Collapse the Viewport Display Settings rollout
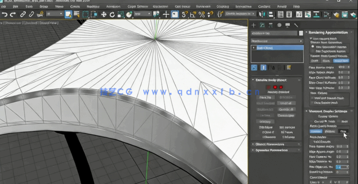This screenshot has height=184, width=358. point(306,111)
